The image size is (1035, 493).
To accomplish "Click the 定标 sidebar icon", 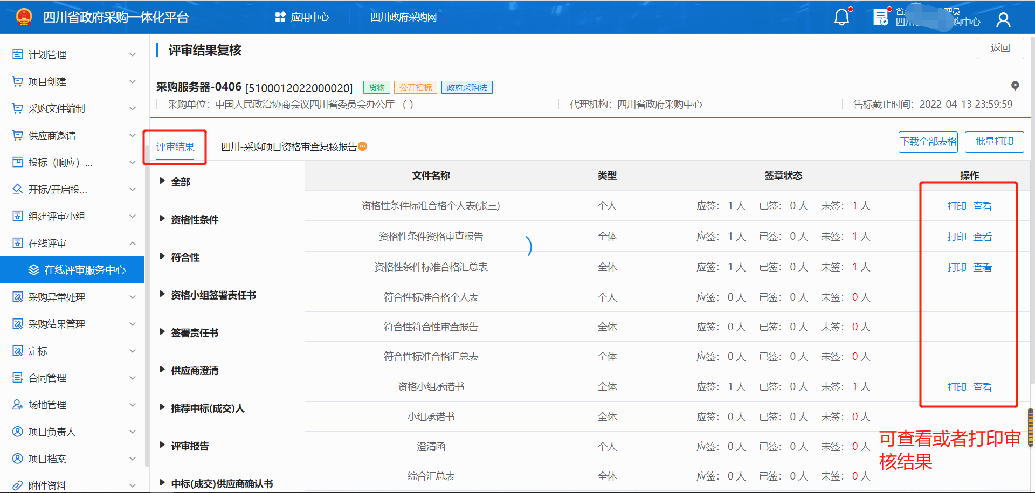I will click(18, 350).
